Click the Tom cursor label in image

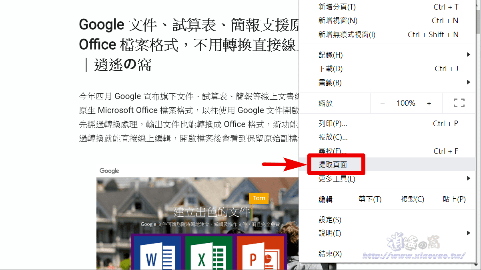pos(259,198)
